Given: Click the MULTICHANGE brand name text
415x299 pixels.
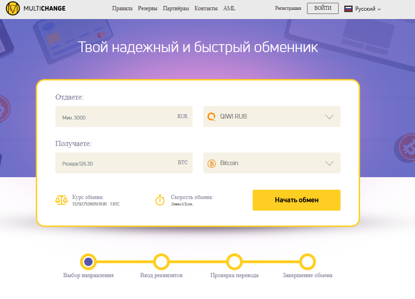Looking at the screenshot, I should click(x=45, y=8).
